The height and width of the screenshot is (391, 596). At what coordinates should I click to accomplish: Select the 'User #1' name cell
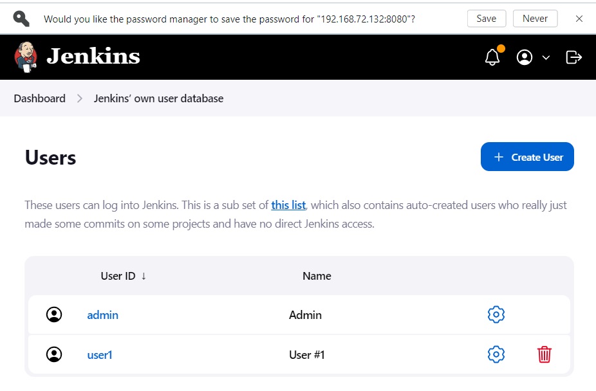pos(307,355)
